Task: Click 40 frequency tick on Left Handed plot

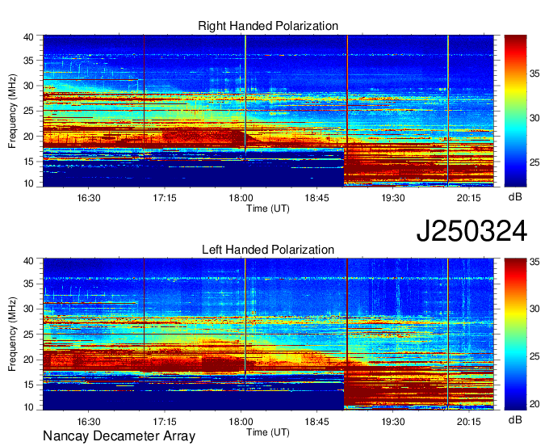Action: [x=28, y=261]
